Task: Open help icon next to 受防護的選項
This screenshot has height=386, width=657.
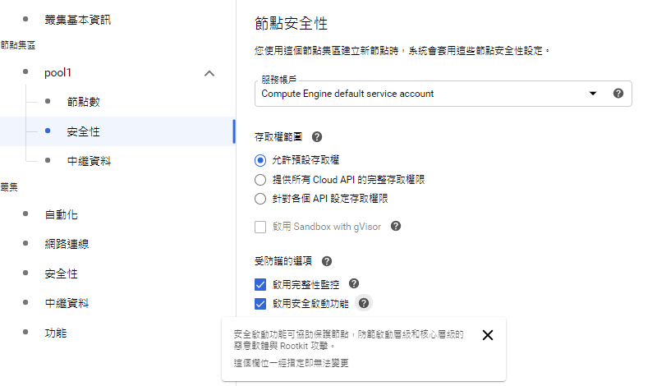Action: point(327,261)
